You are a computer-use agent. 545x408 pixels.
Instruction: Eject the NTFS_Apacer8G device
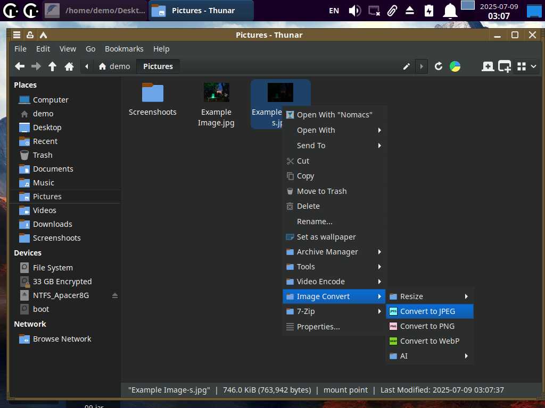pyautogui.click(x=114, y=295)
